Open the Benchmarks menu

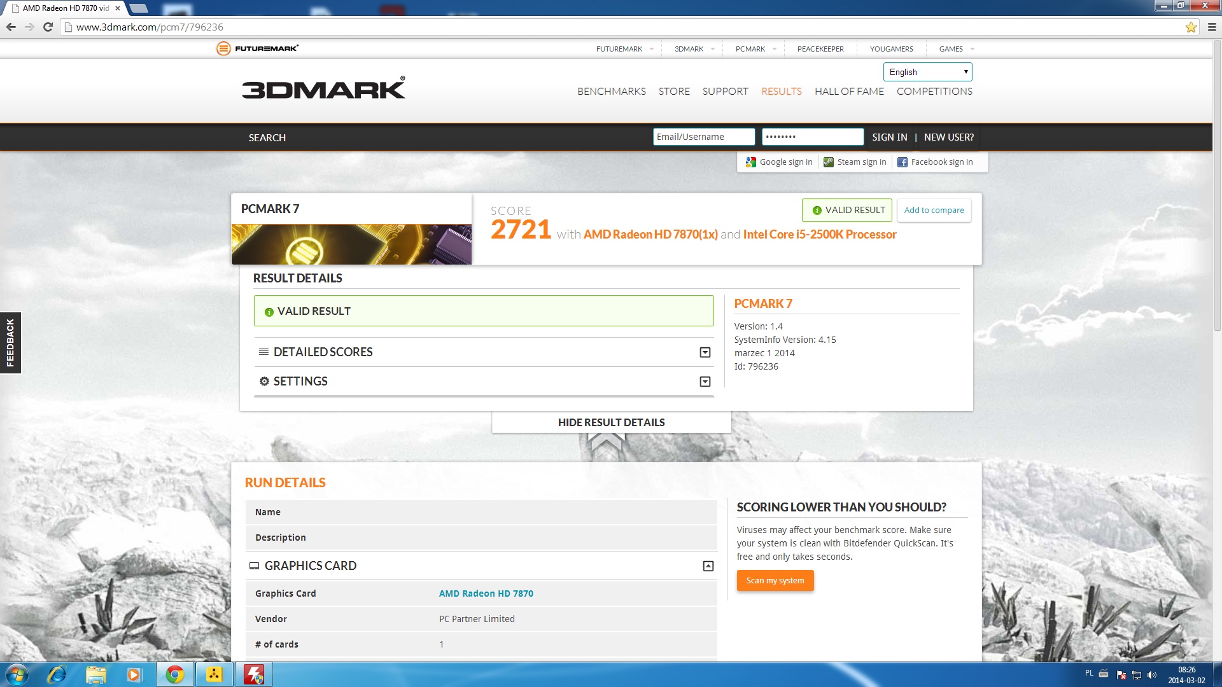tap(611, 91)
